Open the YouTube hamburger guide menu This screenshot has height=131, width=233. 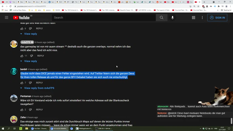[x=6, y=18]
